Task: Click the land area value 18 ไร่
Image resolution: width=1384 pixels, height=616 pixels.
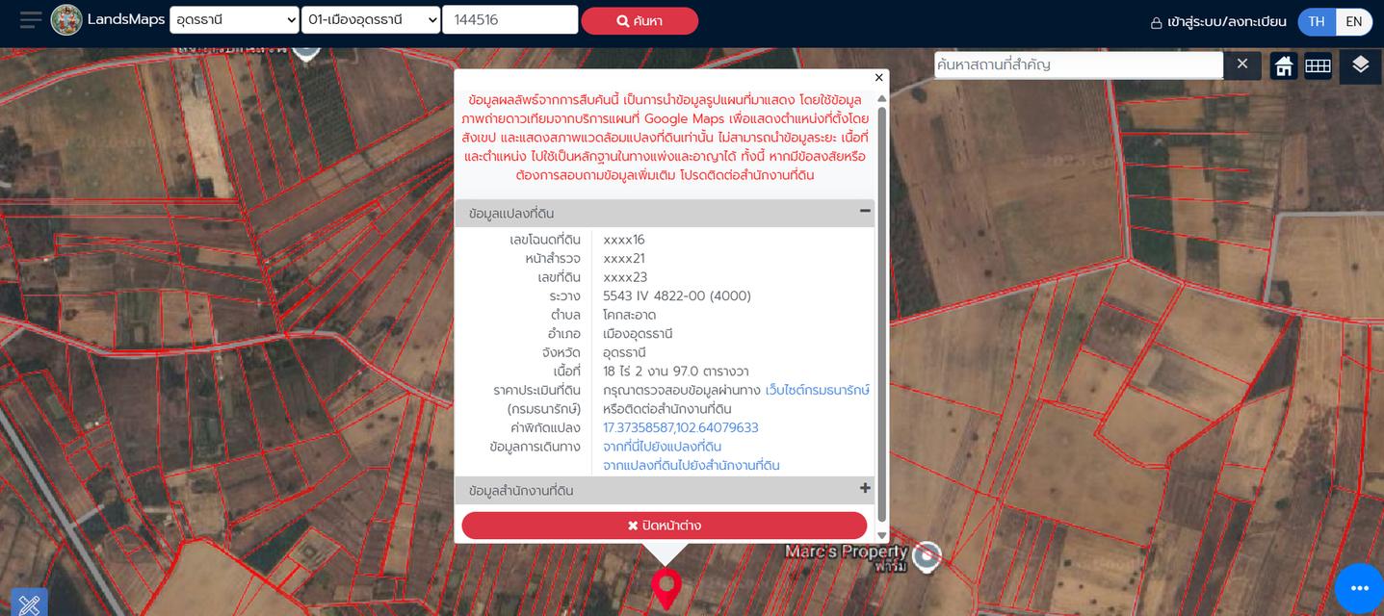Action: [x=676, y=371]
